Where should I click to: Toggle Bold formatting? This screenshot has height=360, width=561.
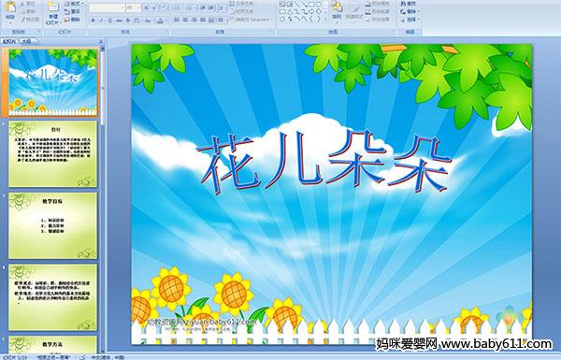click(x=93, y=21)
